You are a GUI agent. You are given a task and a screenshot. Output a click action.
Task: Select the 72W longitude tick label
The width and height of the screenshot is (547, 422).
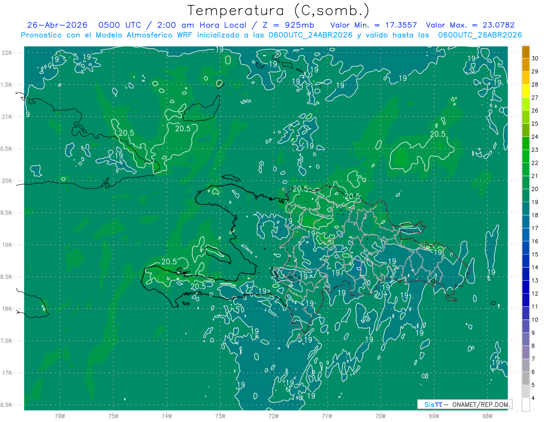[x=273, y=416]
